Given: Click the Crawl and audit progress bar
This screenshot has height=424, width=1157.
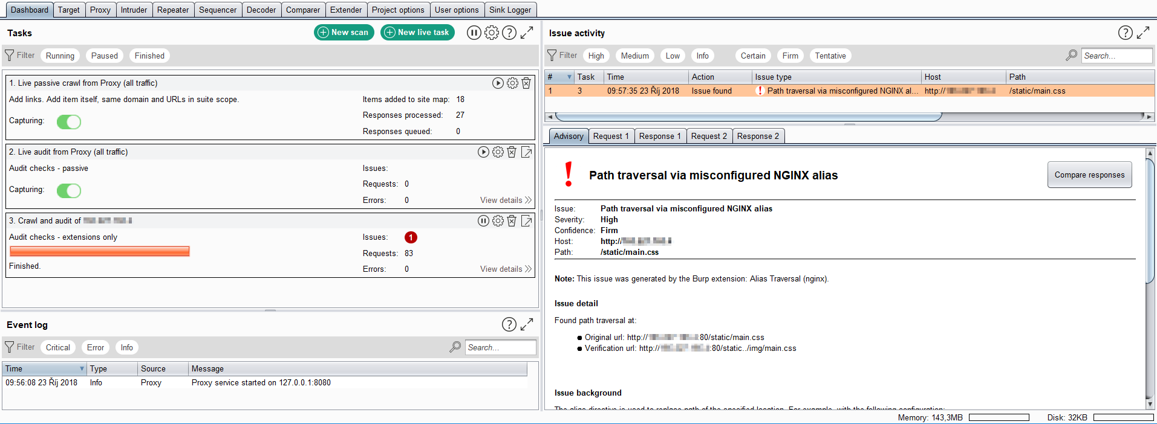Looking at the screenshot, I should click(x=100, y=251).
